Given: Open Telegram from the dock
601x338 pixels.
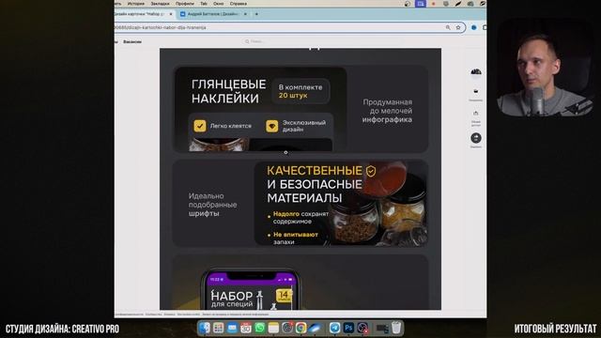Looking at the screenshot, I should coord(334,328).
